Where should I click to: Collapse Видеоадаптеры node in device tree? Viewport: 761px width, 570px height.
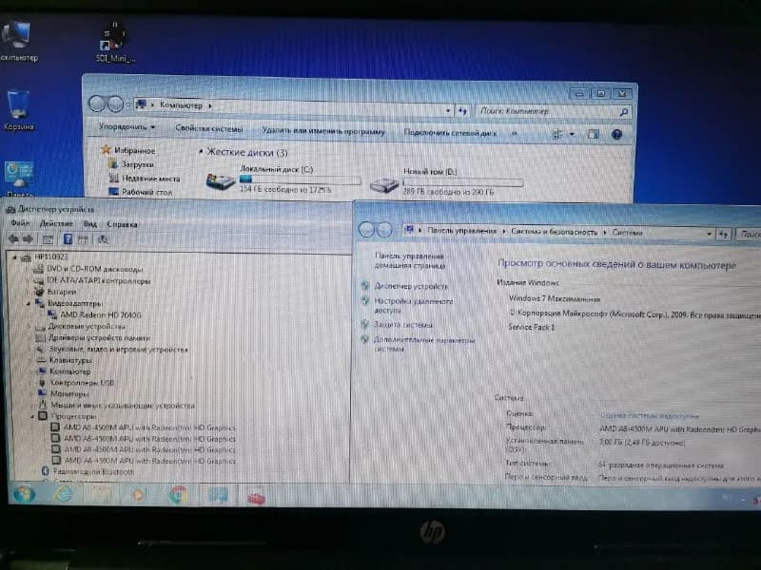pos(29,304)
